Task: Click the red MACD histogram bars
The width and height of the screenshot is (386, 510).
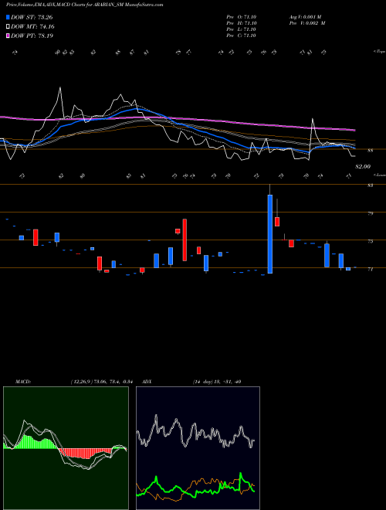Action: coord(83,454)
